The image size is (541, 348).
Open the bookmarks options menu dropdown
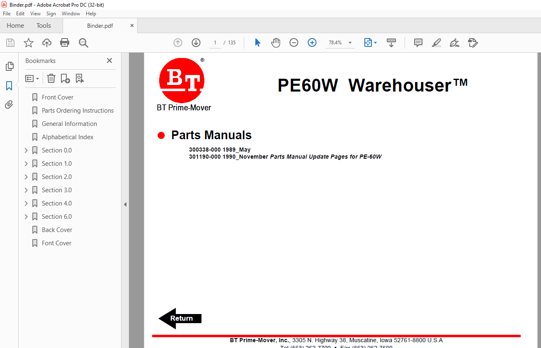click(x=32, y=78)
